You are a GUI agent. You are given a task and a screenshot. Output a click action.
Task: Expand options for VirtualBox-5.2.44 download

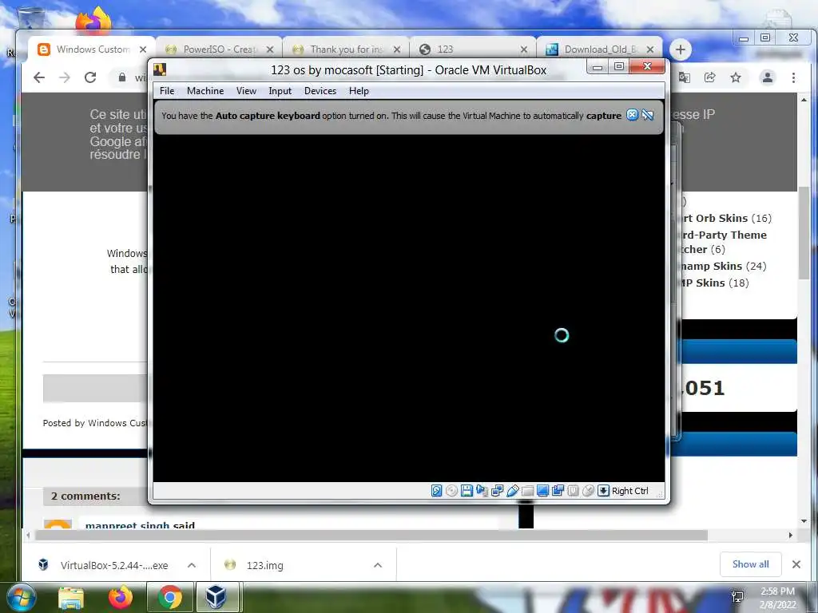(x=192, y=565)
